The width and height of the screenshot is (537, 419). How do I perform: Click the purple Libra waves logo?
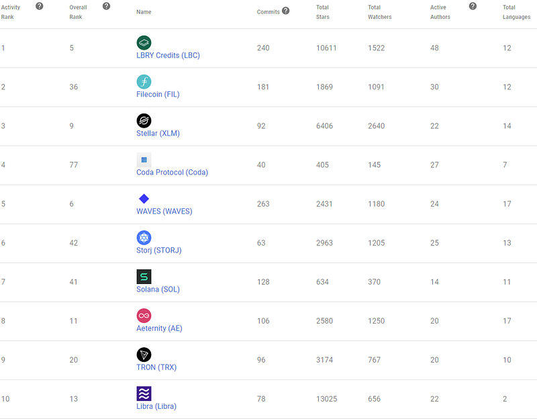144,393
